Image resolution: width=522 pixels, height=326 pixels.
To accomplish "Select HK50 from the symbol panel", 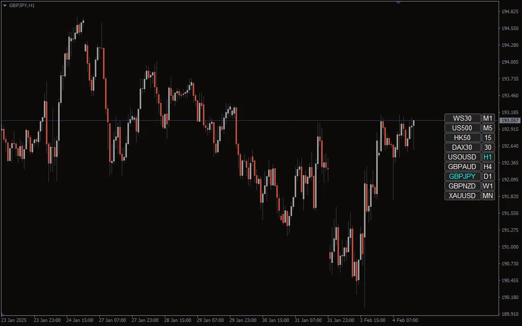I will (x=462, y=138).
